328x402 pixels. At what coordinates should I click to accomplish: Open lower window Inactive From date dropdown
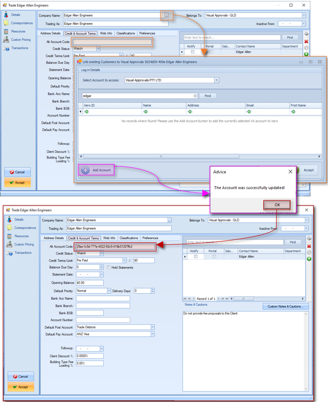307,229
